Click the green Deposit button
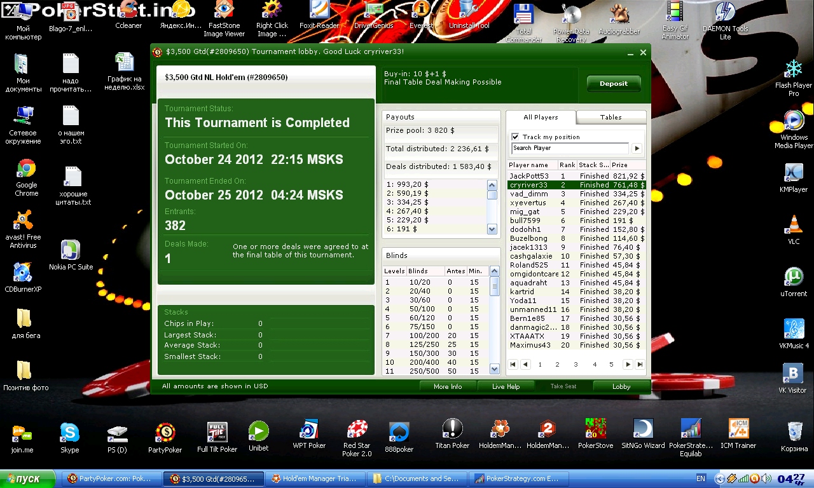This screenshot has width=814, height=488. 614,84
